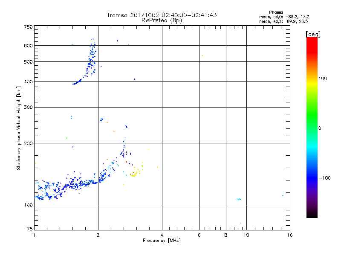341x256 pixels.
Task: Select the 'mean, sd,O: -88.2, 17.2' text
Action: pyautogui.click(x=284, y=17)
